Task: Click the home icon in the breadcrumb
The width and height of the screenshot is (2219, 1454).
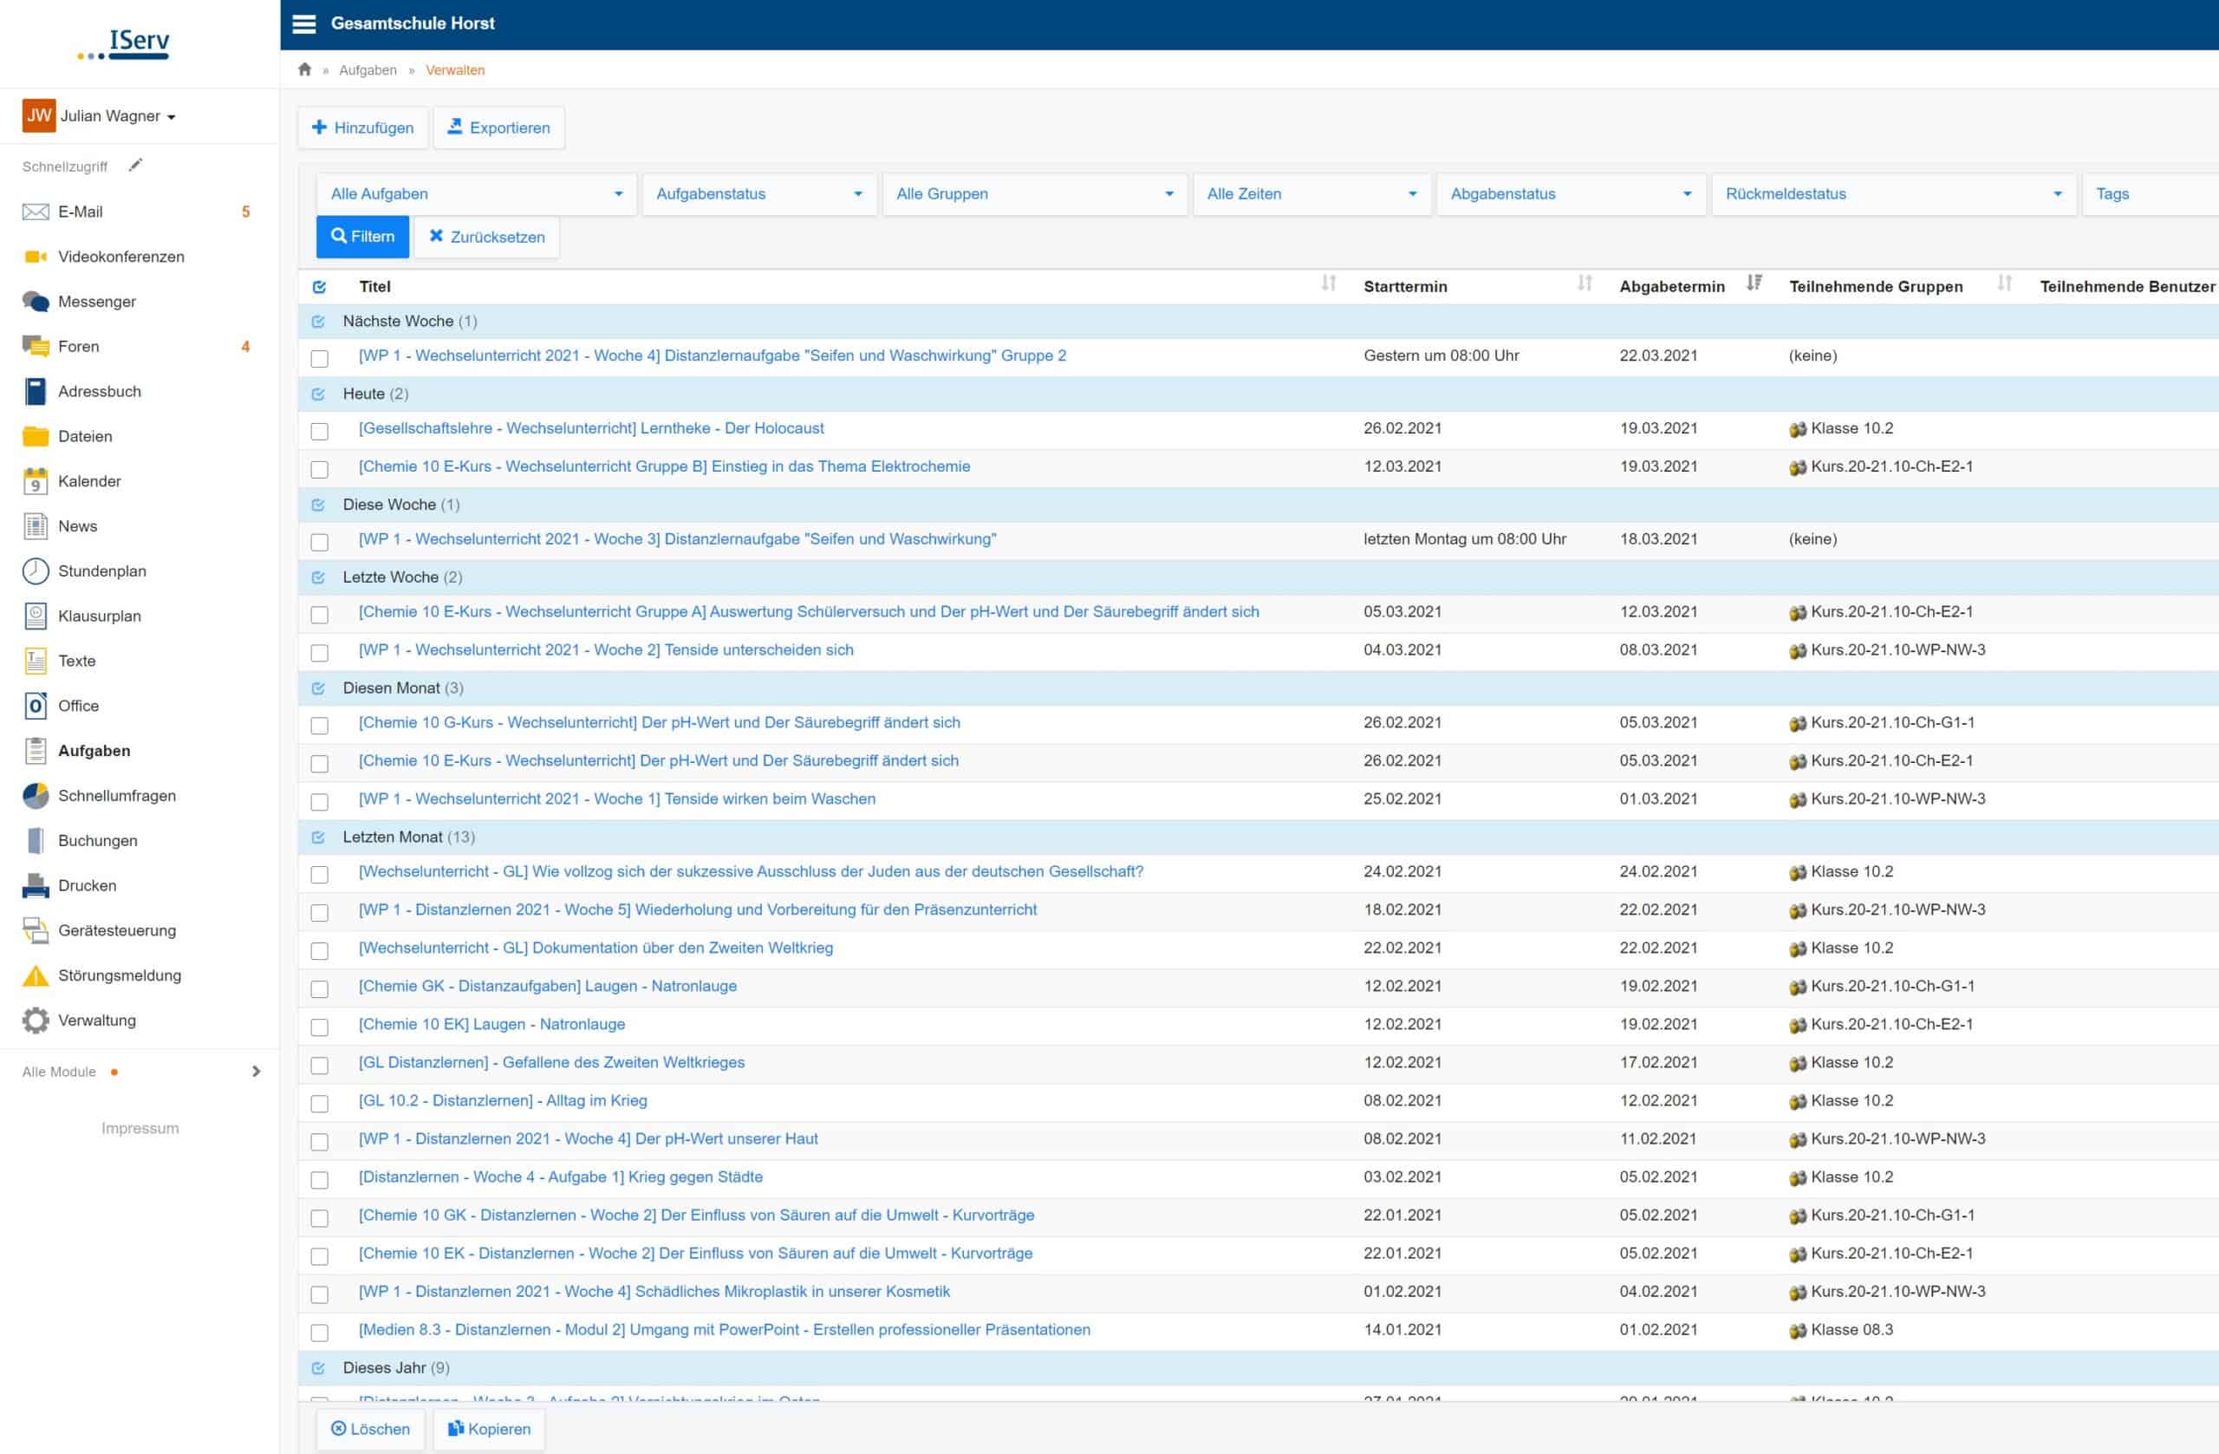Action: point(305,69)
